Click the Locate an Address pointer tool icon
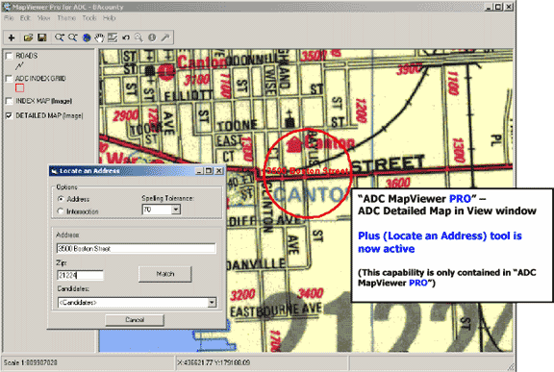 coord(165,37)
